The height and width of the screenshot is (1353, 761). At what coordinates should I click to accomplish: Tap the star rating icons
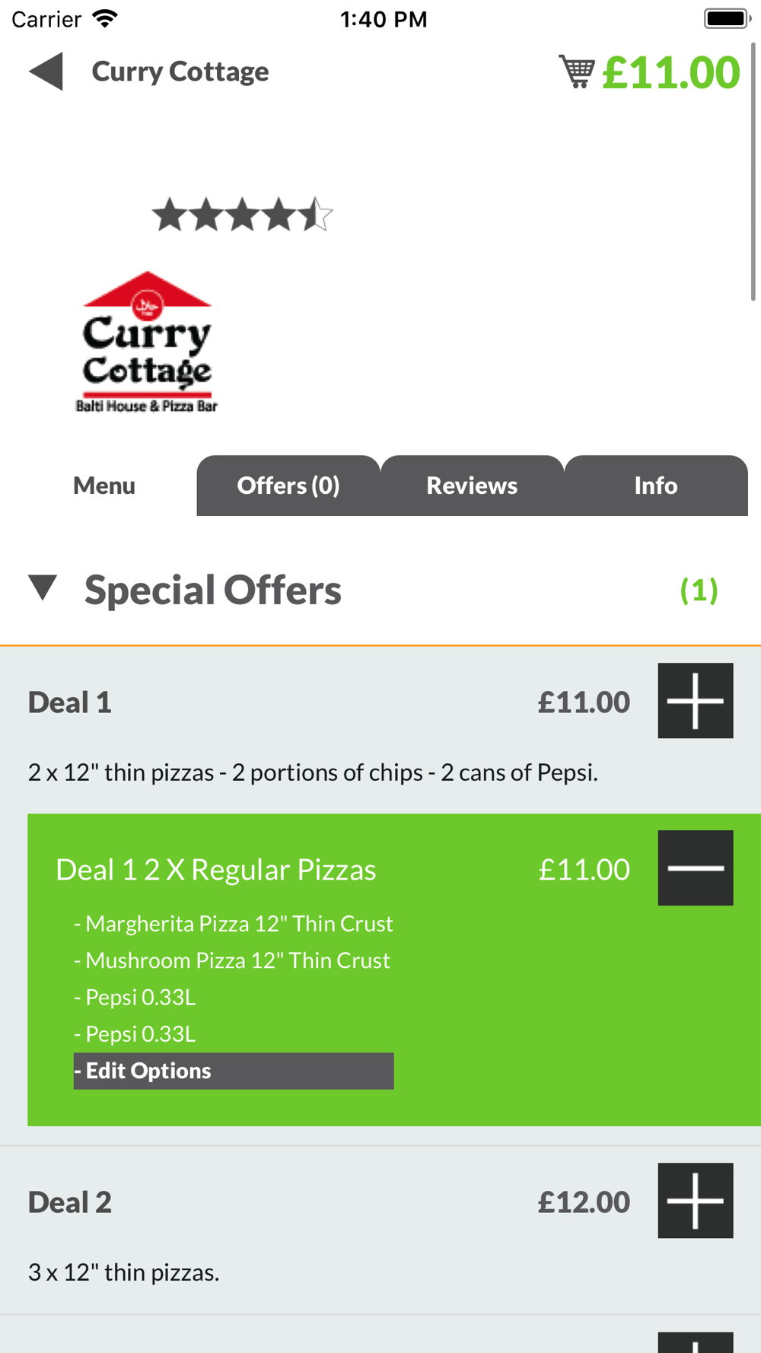coord(242,214)
